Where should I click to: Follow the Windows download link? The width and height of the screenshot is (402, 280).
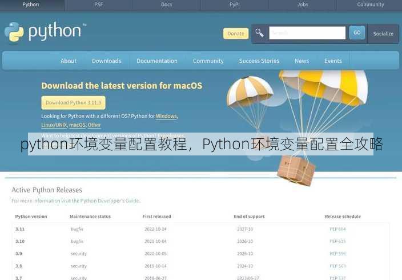tap(166, 116)
